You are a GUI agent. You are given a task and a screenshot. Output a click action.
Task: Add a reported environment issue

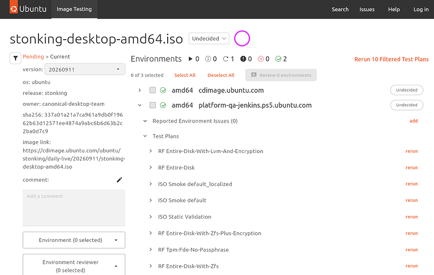[x=413, y=121]
